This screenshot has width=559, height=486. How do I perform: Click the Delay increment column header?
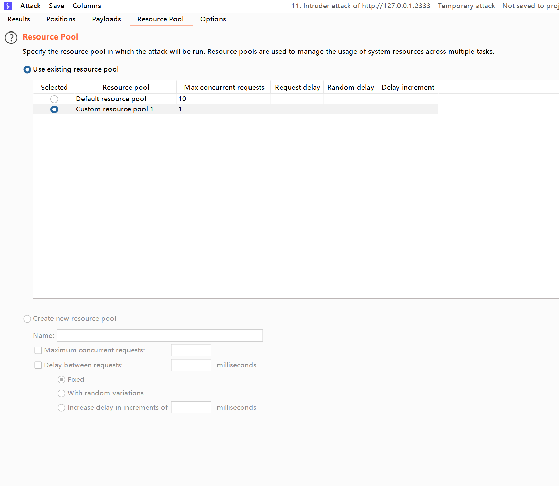408,87
